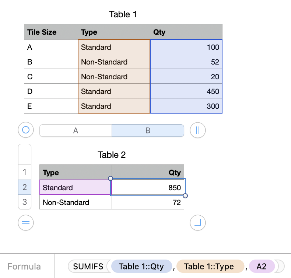This screenshot has height=278, width=291.
Task: Click the add row handle icon
Action: [x=26, y=222]
